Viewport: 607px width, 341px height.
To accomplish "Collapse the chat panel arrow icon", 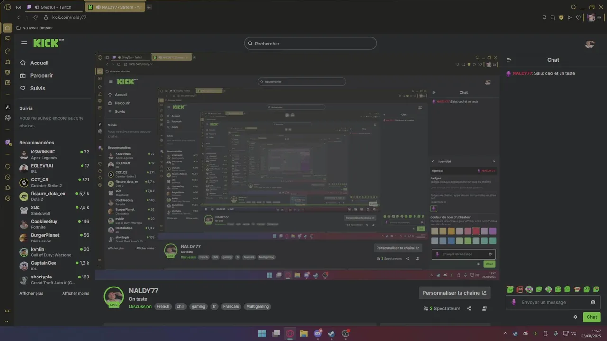I will click(509, 60).
